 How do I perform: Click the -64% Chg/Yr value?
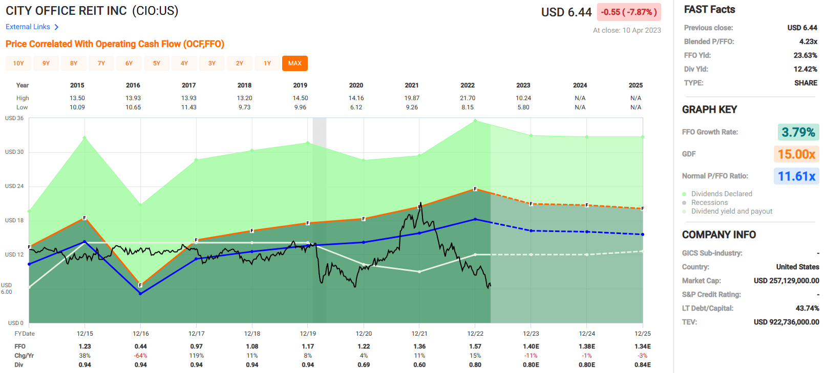(141, 356)
